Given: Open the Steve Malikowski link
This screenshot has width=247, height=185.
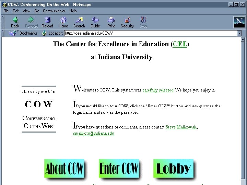Looking at the screenshot, I should click(181, 127).
